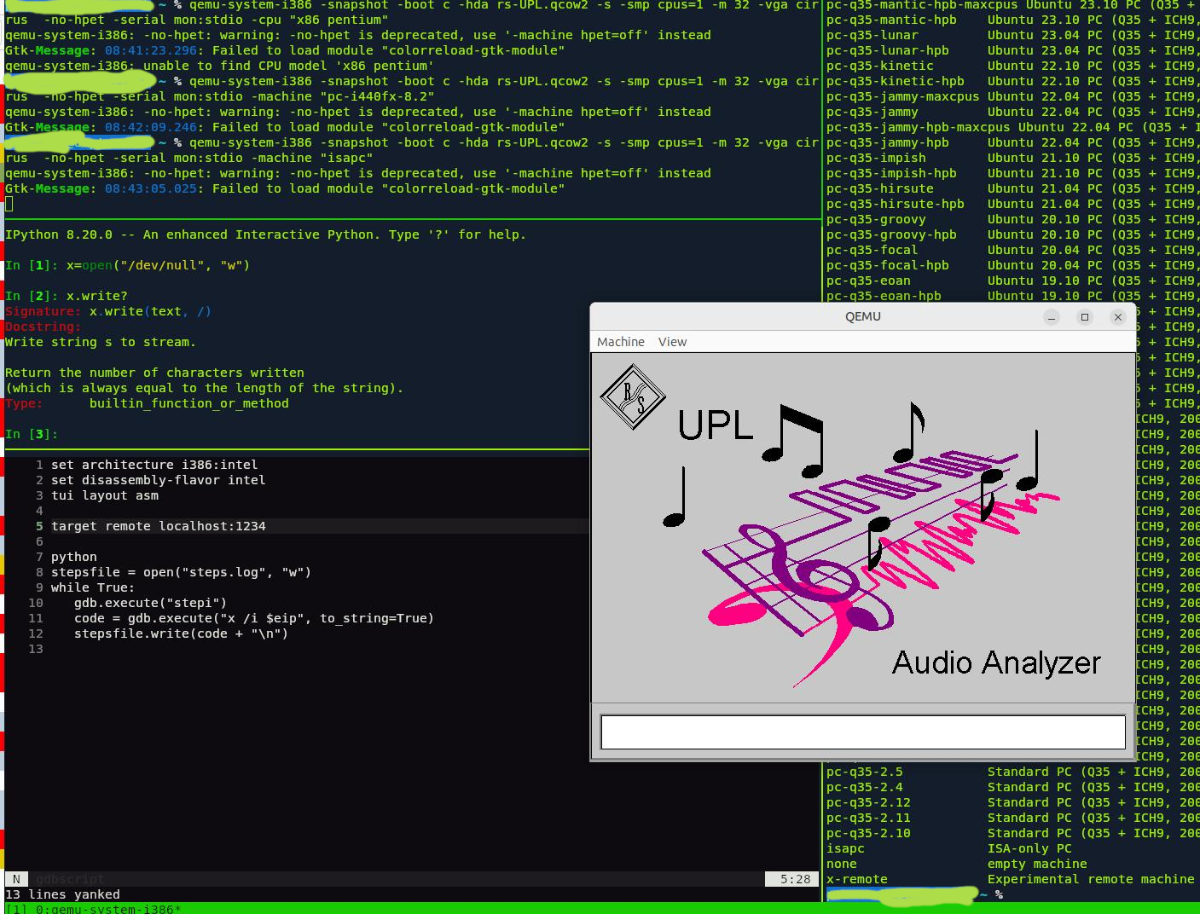Open the Machine menu in QEMU
The height and width of the screenshot is (914, 1200).
(x=620, y=342)
